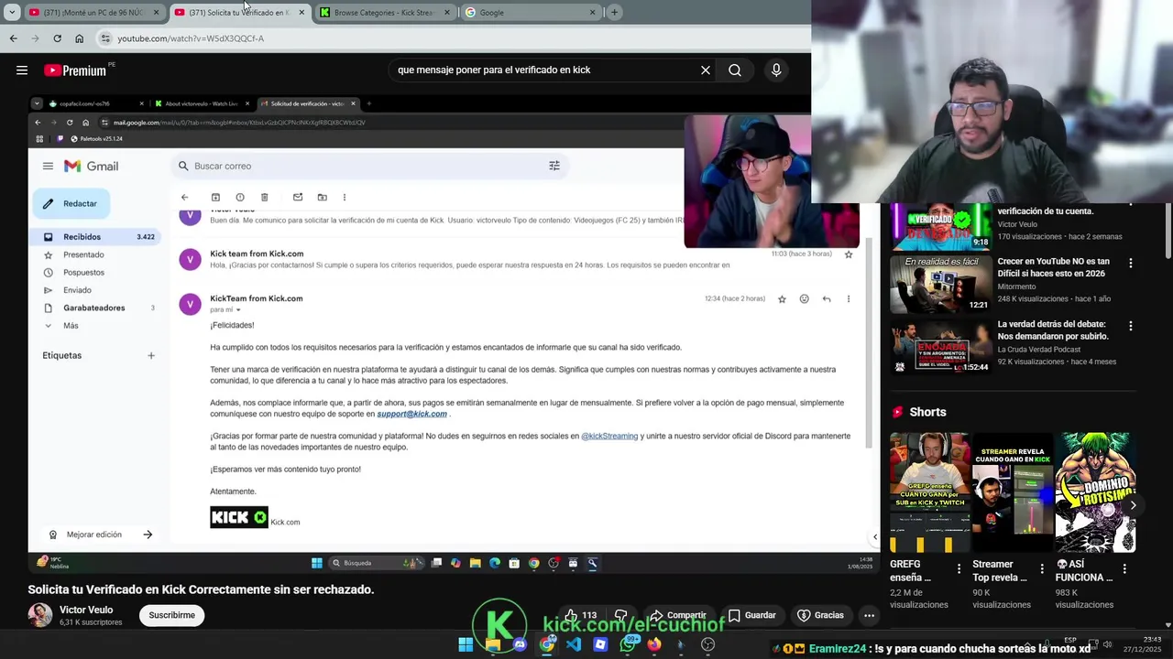Open the @kickStreaming link

click(609, 436)
